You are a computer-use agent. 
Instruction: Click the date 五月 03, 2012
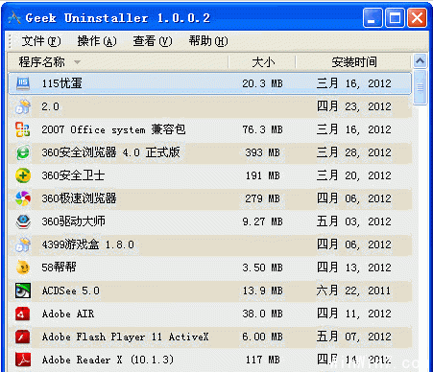[354, 221]
